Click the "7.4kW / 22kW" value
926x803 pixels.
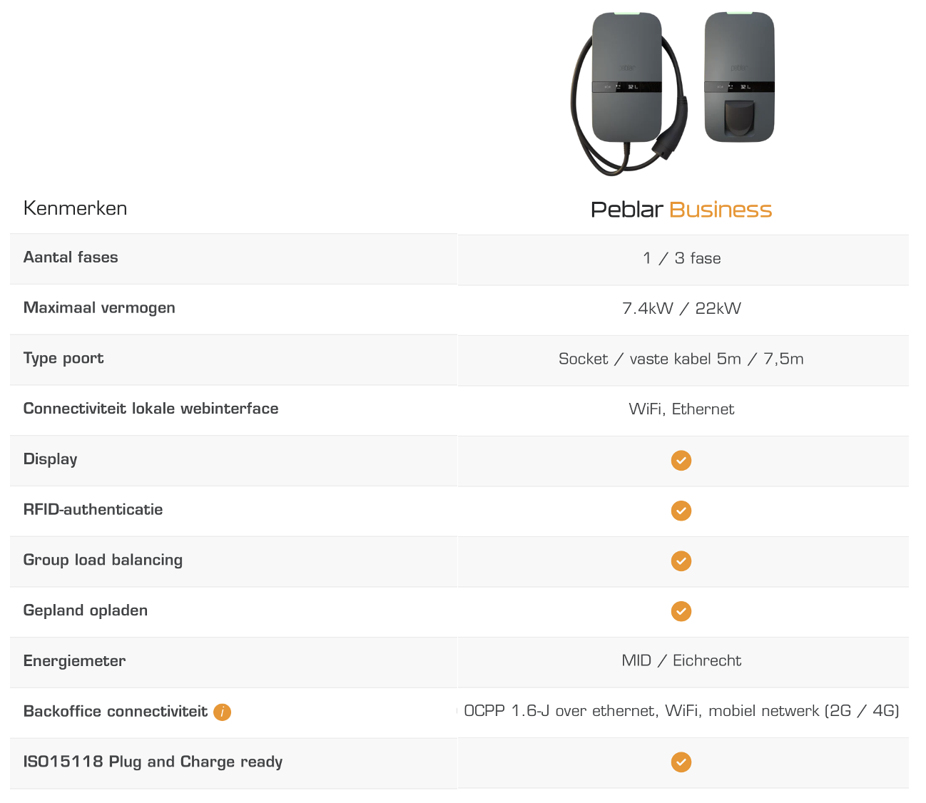681,309
